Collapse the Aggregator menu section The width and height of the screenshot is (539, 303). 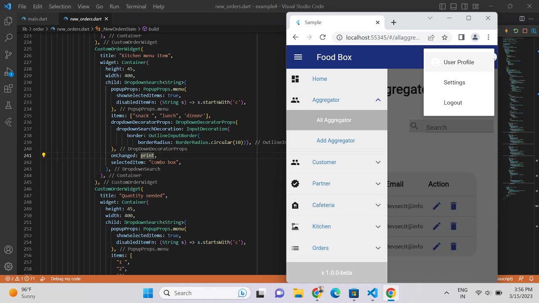pos(378,100)
